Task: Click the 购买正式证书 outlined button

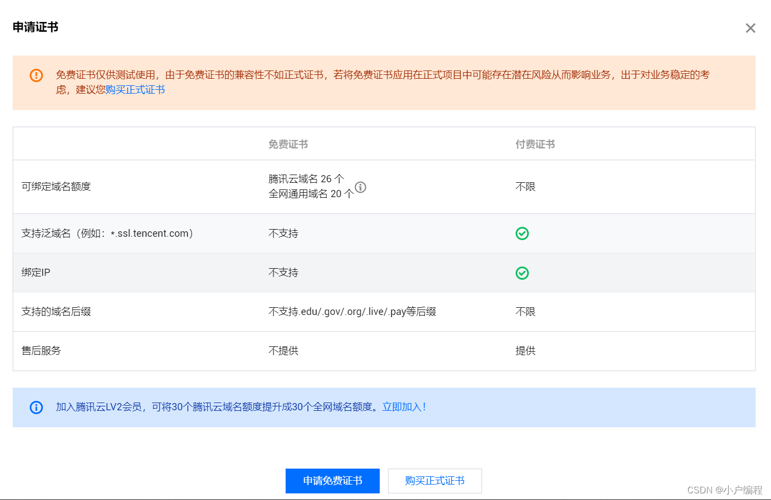Action: pyautogui.click(x=435, y=480)
